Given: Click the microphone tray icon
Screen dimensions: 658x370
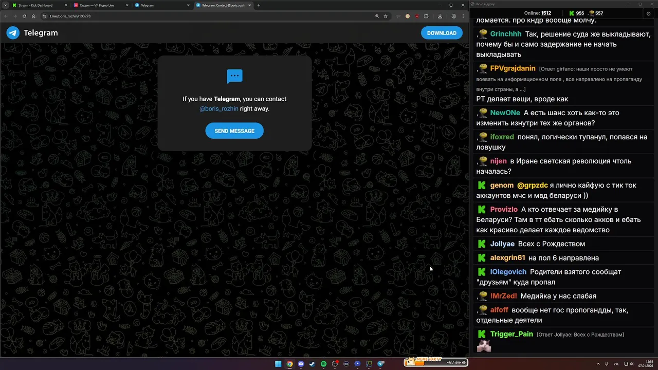Looking at the screenshot, I should [607, 364].
